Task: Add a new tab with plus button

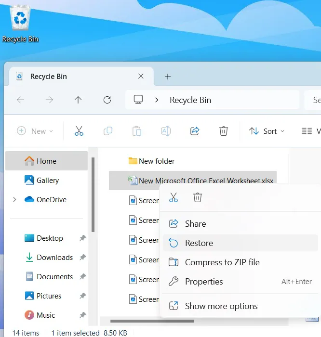Action: tap(168, 77)
